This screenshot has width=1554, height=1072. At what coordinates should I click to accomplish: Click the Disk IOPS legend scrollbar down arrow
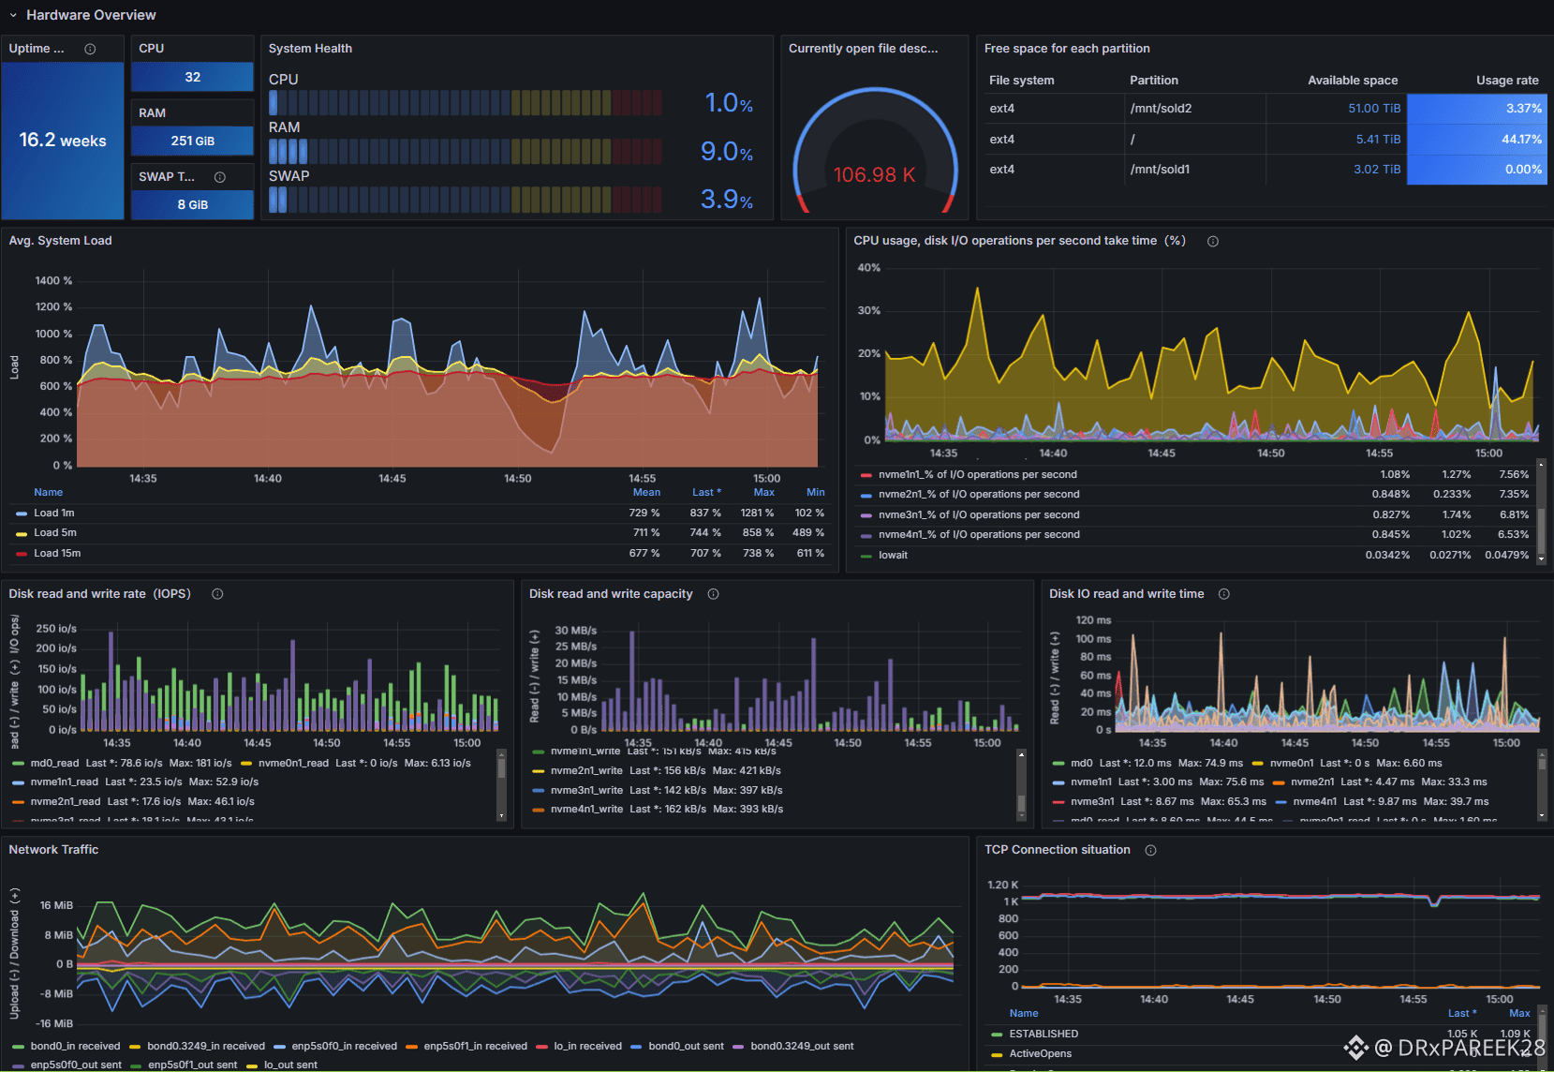click(x=501, y=816)
